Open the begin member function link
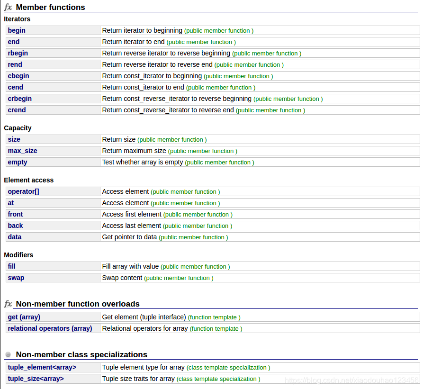 (x=17, y=30)
